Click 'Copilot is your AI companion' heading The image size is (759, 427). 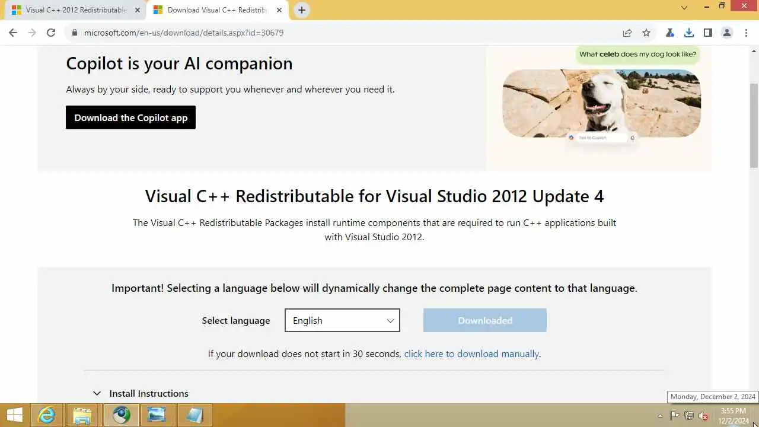pos(179,63)
